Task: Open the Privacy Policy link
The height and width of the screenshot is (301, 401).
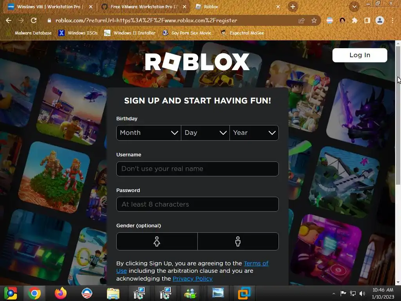Action: (193, 279)
